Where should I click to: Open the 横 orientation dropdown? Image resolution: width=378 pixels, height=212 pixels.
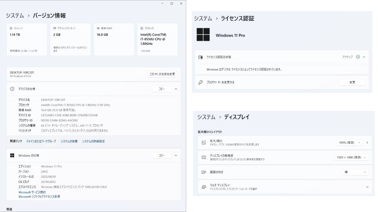pos(355,172)
